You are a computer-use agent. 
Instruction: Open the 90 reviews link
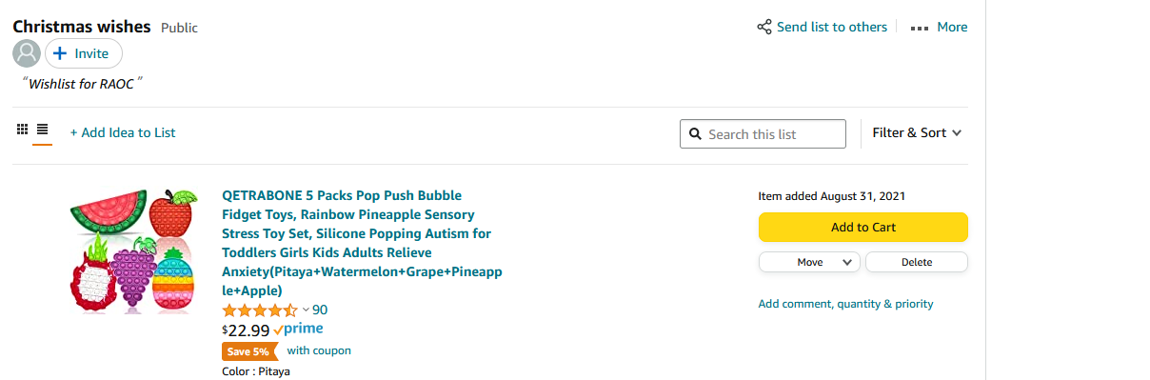[320, 310]
